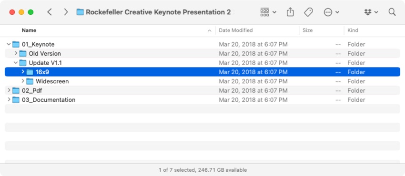This screenshot has height=176, width=405.
Task: Open the More actions ellipsis menu
Action: (x=328, y=12)
